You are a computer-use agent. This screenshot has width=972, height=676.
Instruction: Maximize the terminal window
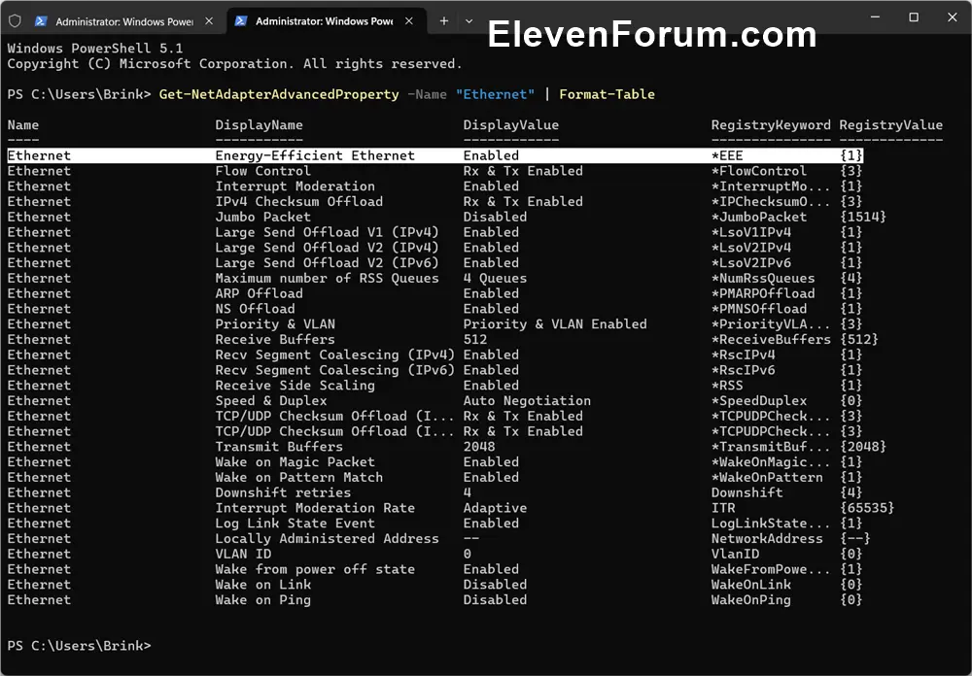[914, 17]
